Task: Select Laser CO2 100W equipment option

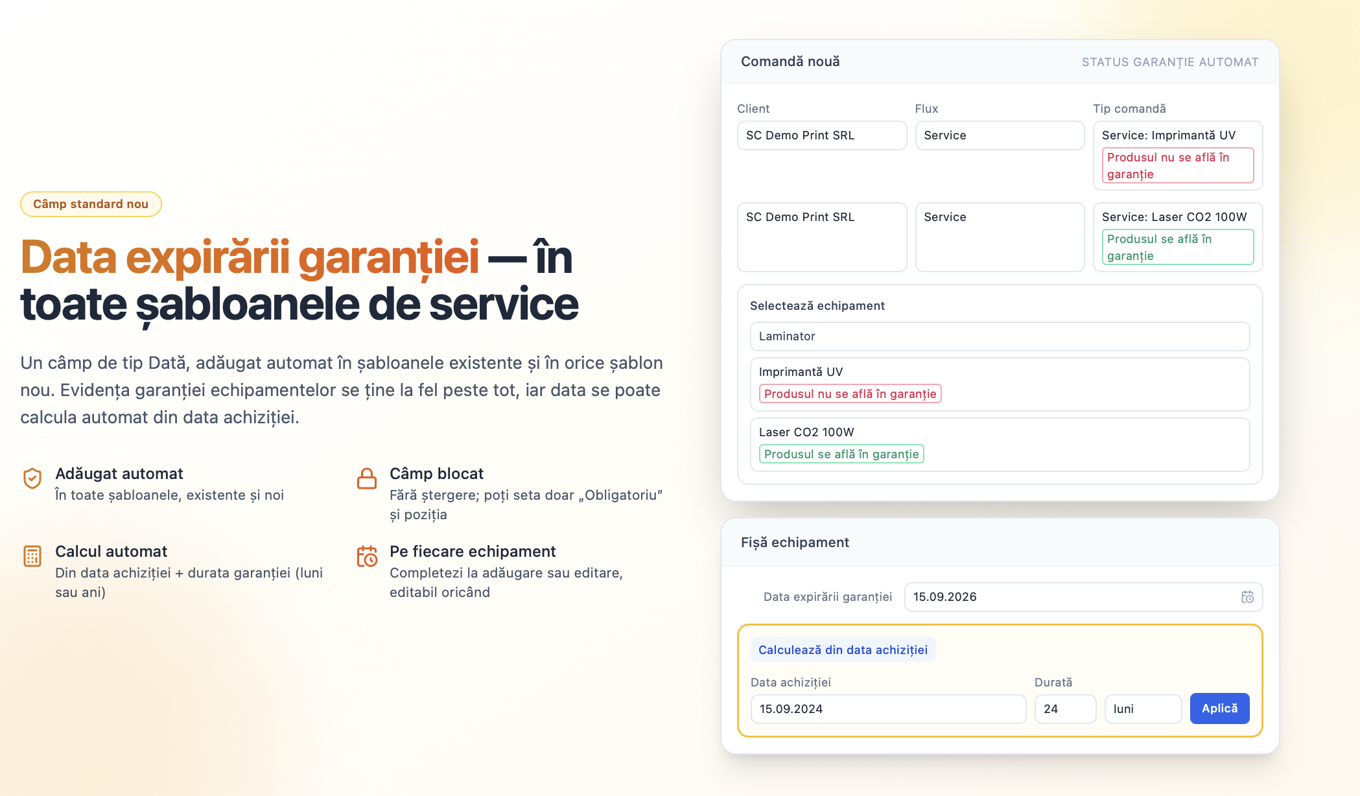Action: pyautogui.click(x=1000, y=445)
